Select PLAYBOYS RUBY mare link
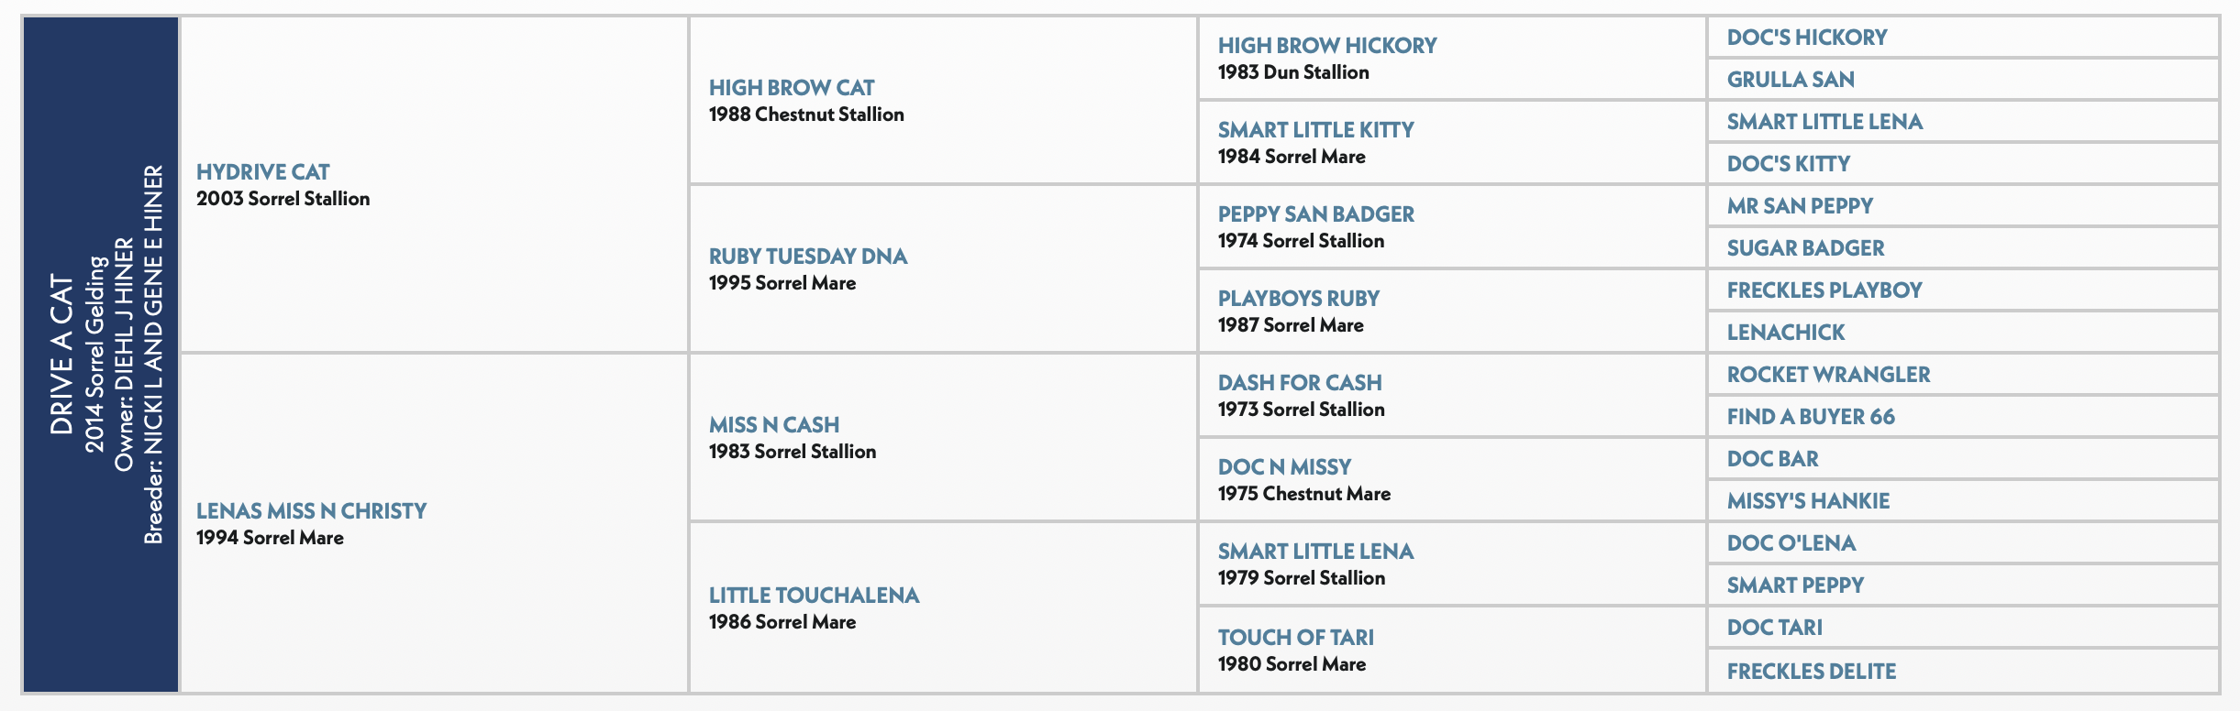 pyautogui.click(x=1299, y=299)
